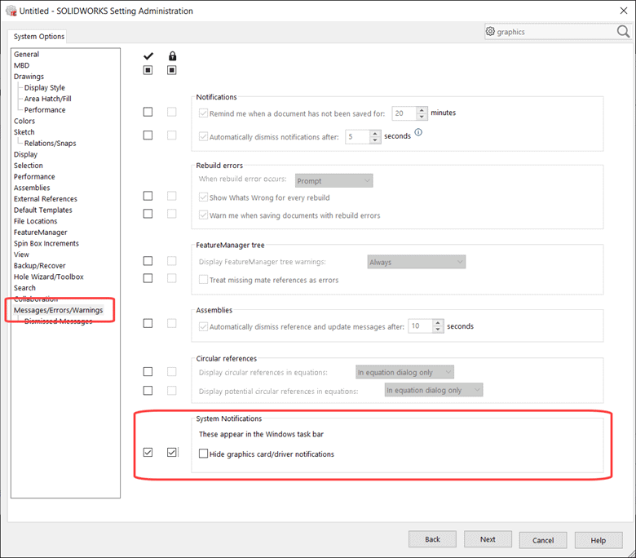This screenshot has width=636, height=558.
Task: Click the search magnifier icon
Action: pyautogui.click(x=623, y=31)
